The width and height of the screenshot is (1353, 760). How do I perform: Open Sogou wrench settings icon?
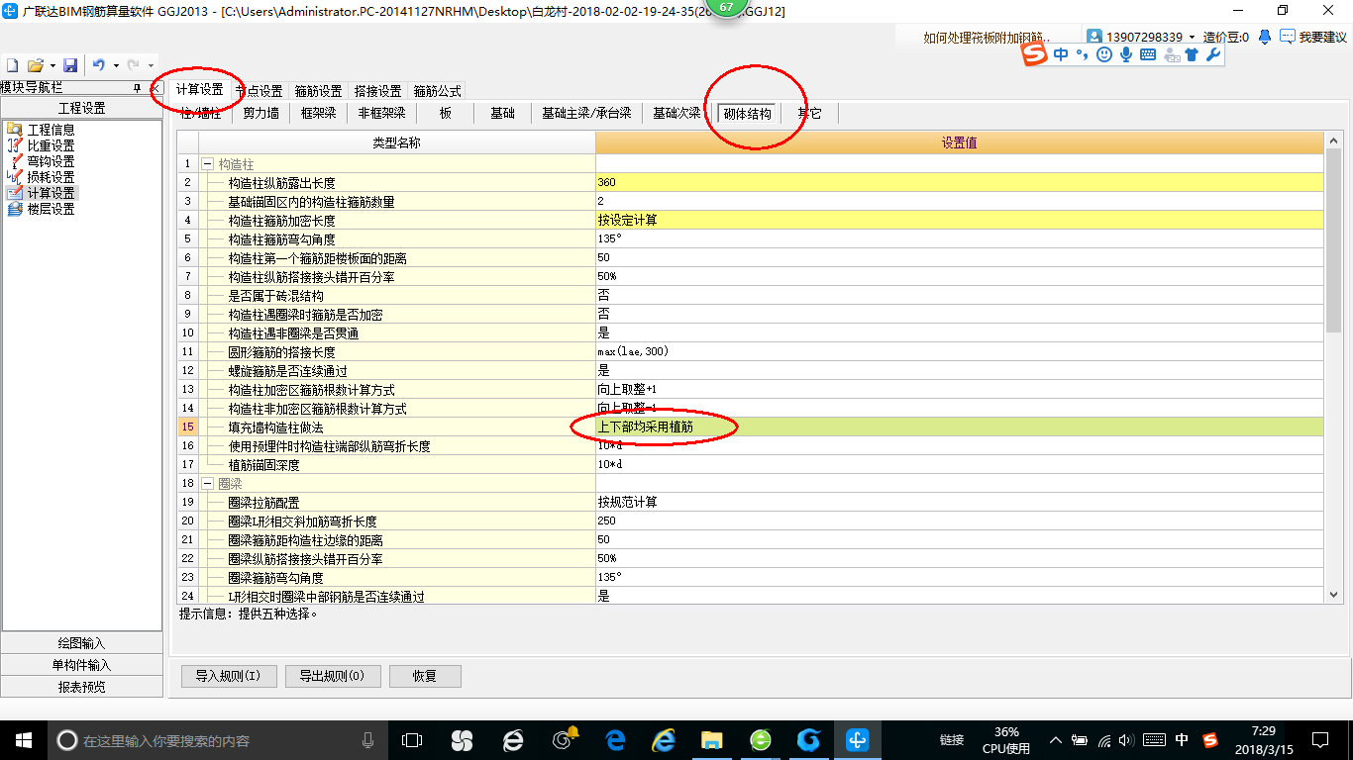click(x=1212, y=54)
